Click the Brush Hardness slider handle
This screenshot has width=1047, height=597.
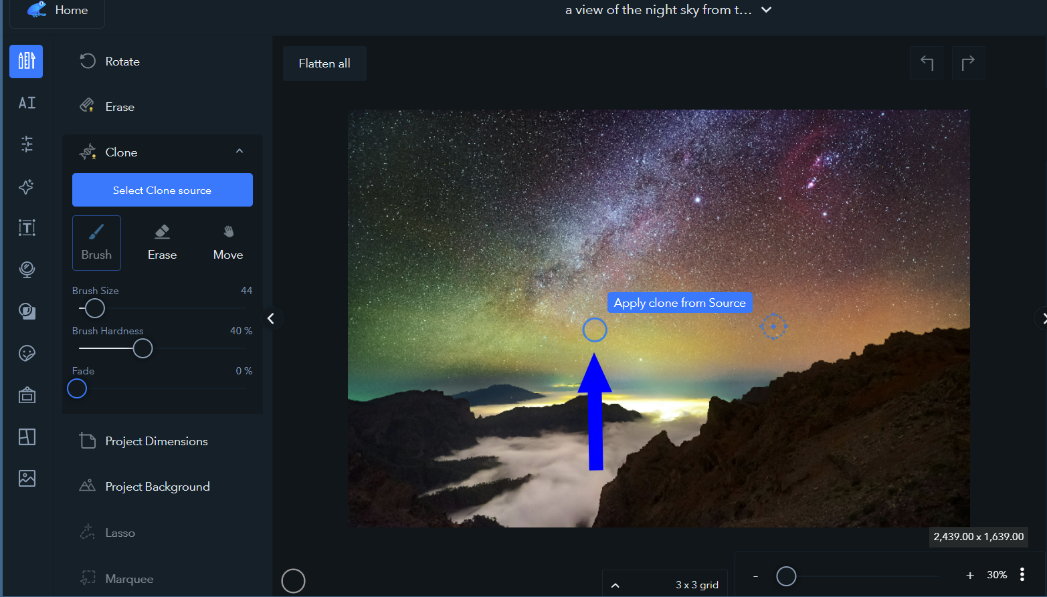tap(142, 348)
